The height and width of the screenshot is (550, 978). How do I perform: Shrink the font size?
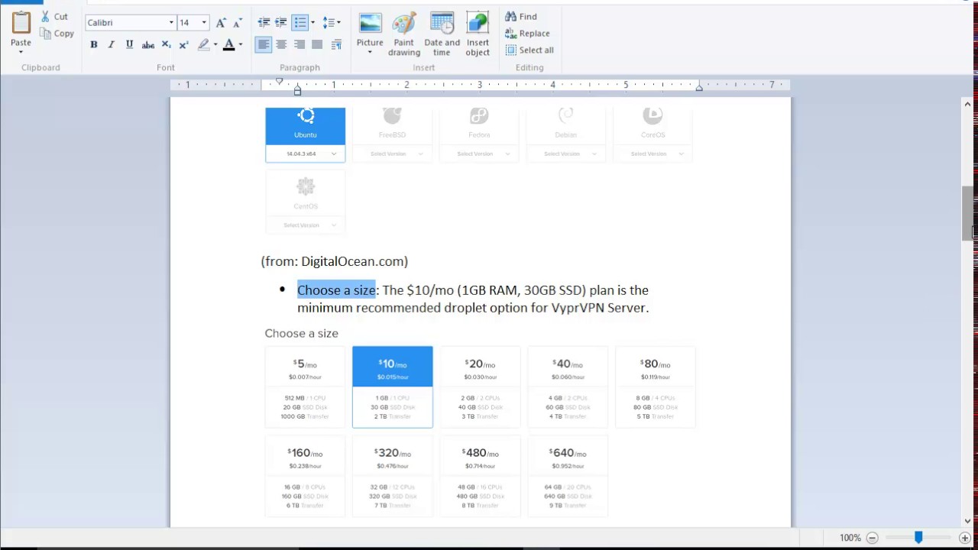(239, 23)
